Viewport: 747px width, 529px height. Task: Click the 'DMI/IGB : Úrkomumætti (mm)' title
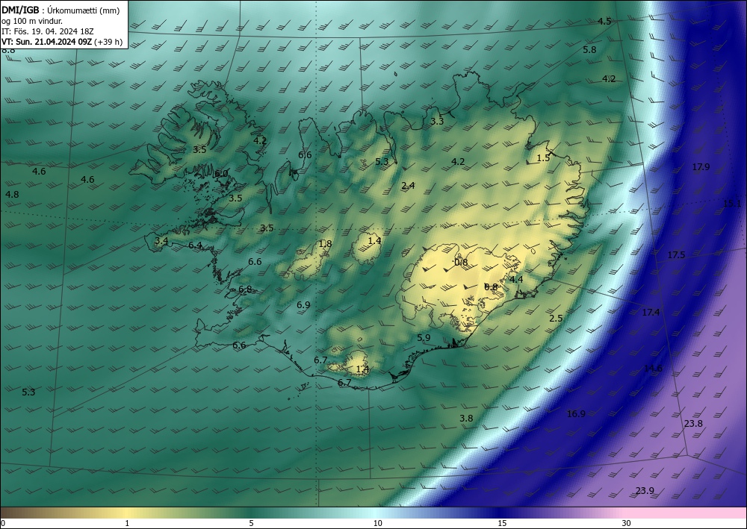[61, 10]
